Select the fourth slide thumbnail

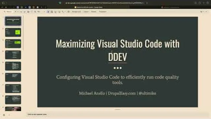(13, 55)
